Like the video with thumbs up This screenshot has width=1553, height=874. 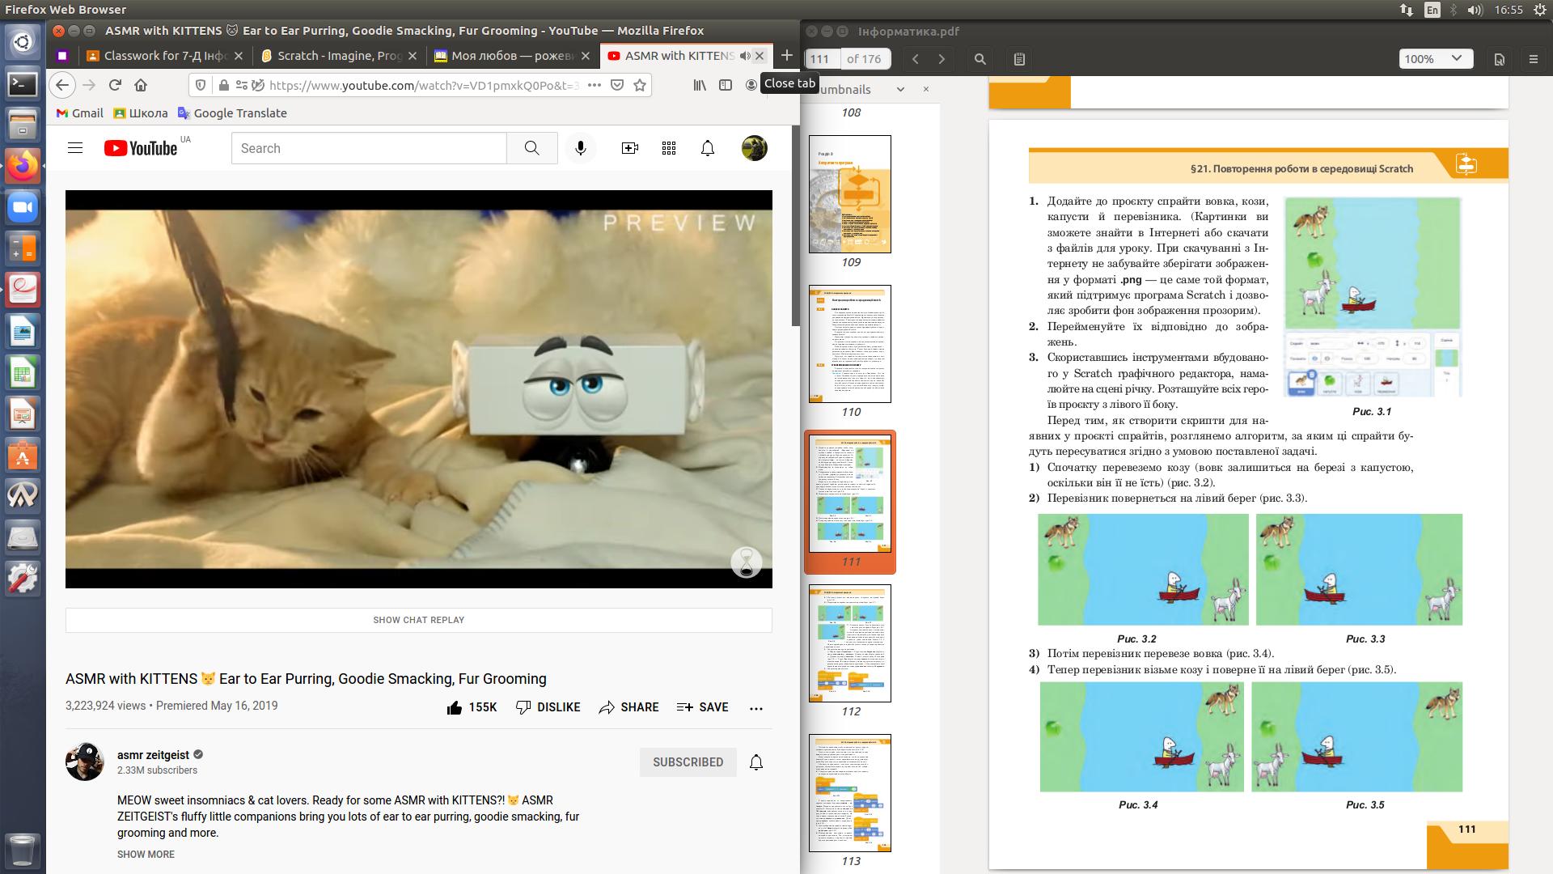[455, 708]
